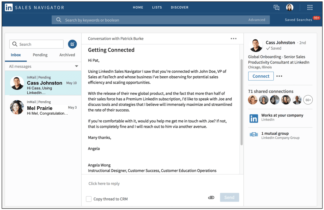Image resolution: width=324 pixels, height=210 pixels.
Task: Expand the All messages filter dropdown
Action: click(x=76, y=66)
